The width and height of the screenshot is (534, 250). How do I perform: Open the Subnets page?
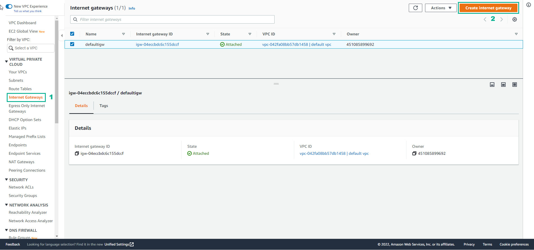(x=16, y=80)
